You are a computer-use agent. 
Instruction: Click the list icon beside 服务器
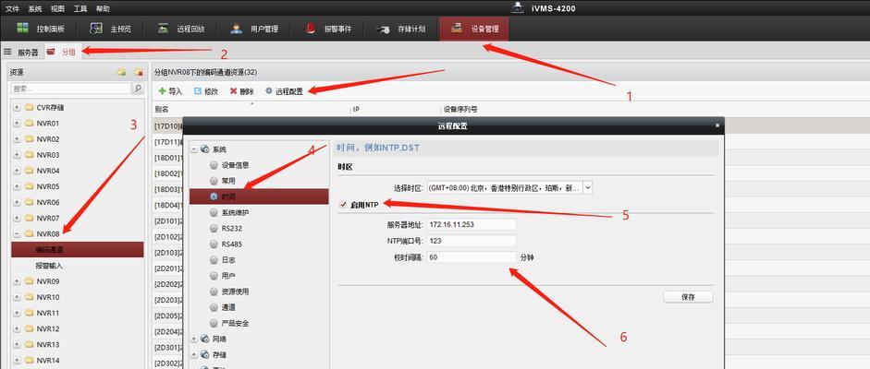tap(7, 52)
